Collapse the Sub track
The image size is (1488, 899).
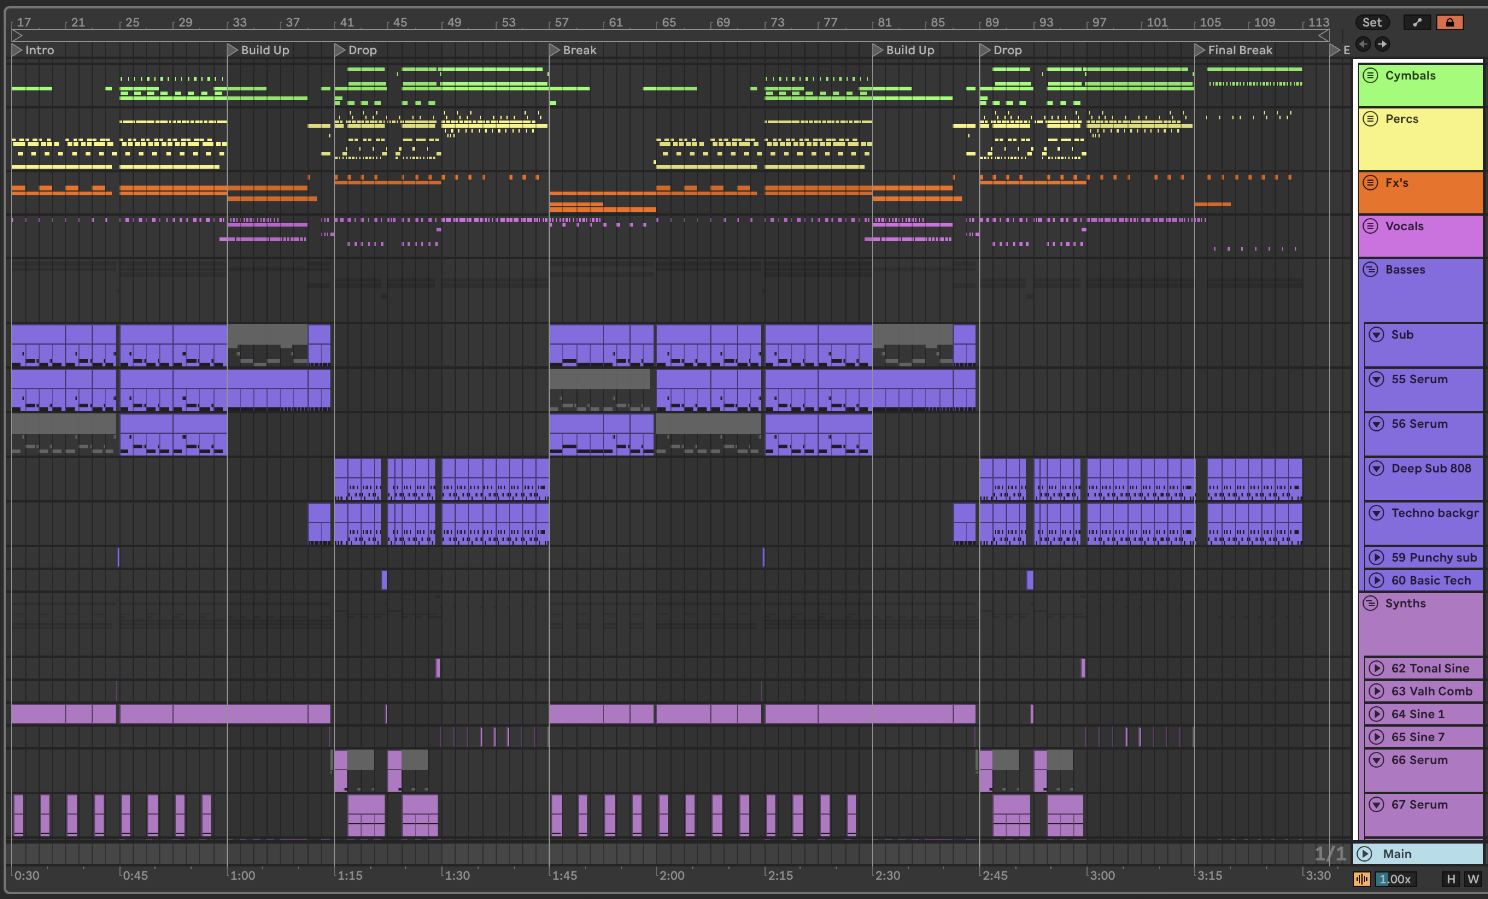tap(1376, 334)
